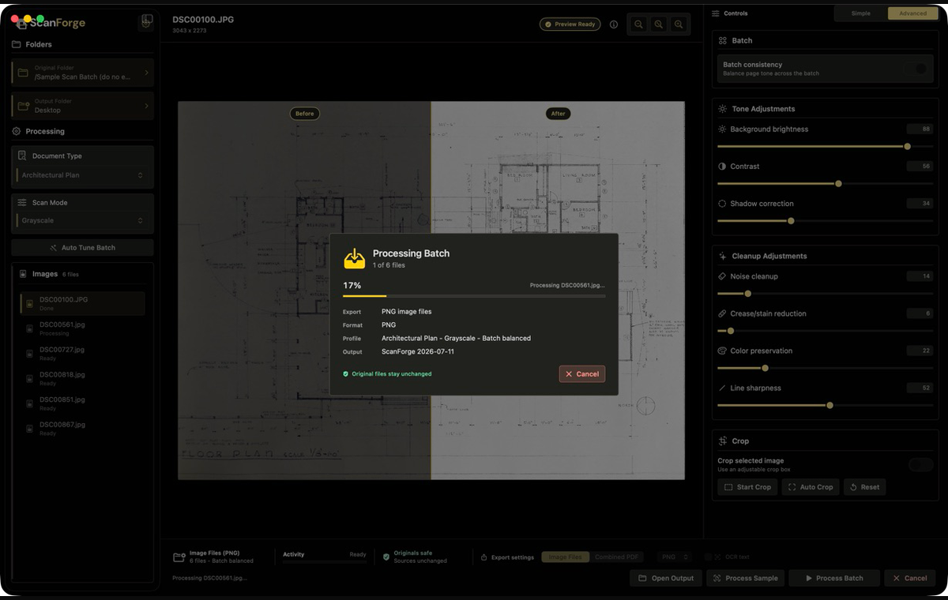Click the Preview Ready status badge

coord(570,24)
